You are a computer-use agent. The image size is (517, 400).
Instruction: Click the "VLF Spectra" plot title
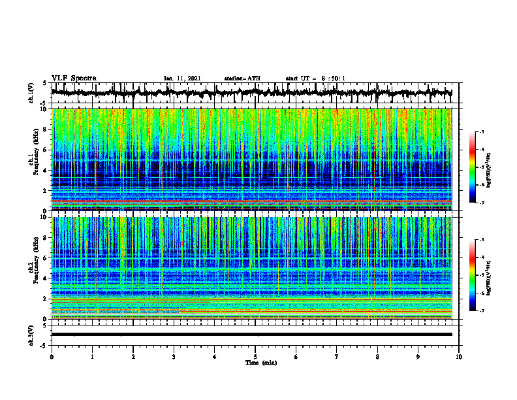pos(74,78)
